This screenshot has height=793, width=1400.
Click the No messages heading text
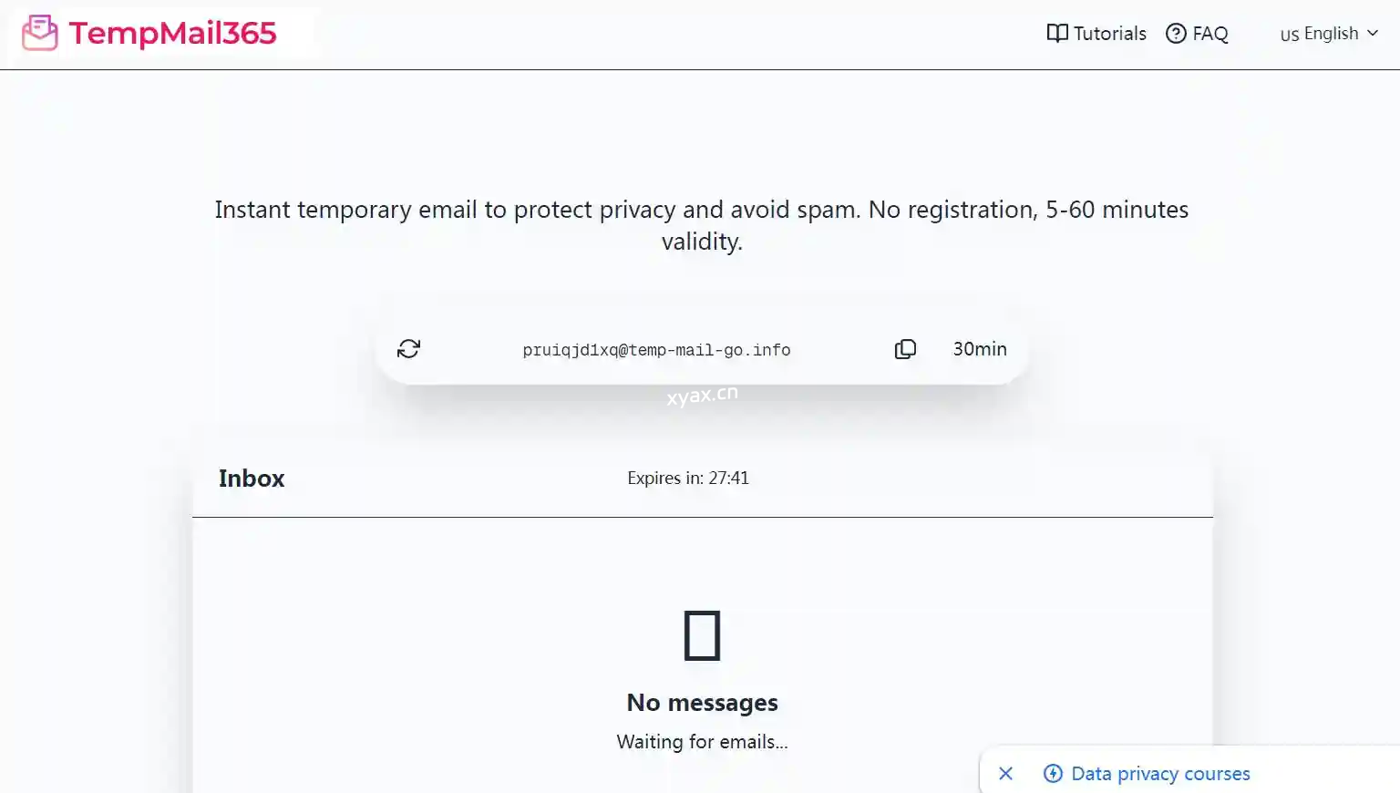[x=702, y=703]
